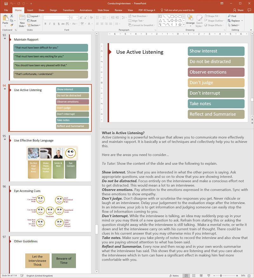Switch to the Slide Show tab
Screen dimensions: 254x278
tap(103, 10)
